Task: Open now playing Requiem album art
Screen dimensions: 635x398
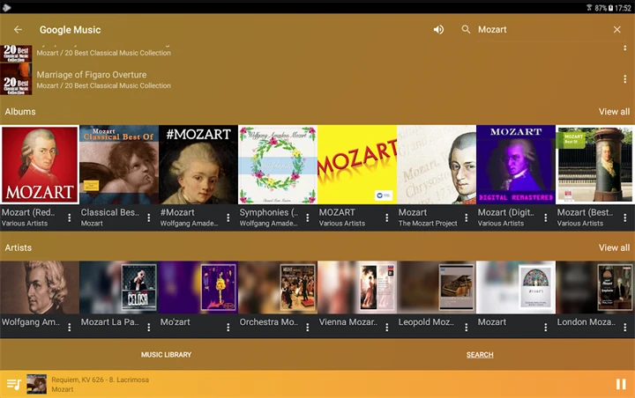Action: click(36, 384)
